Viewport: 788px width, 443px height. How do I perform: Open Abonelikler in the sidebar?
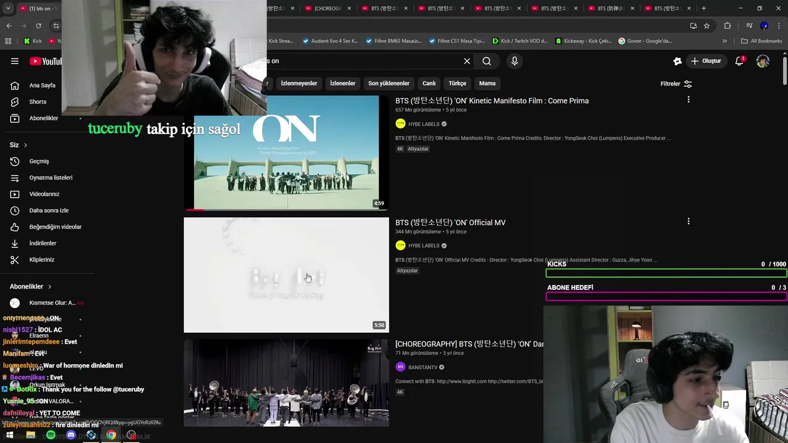[43, 118]
